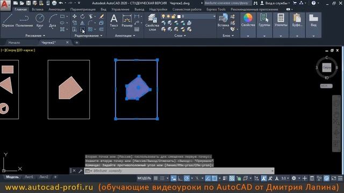
Task: Click the keyword search field
Action: 227,3
